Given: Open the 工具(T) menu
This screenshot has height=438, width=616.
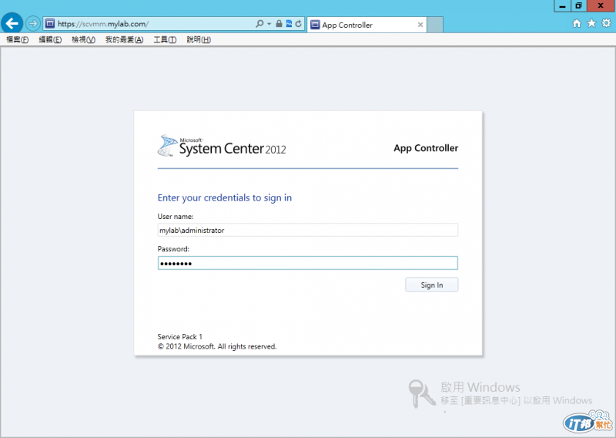Looking at the screenshot, I should (165, 40).
